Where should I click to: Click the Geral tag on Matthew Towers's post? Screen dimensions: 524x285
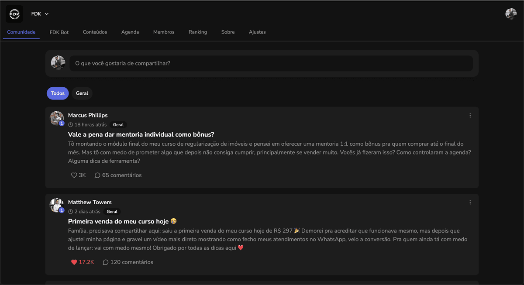tap(112, 211)
